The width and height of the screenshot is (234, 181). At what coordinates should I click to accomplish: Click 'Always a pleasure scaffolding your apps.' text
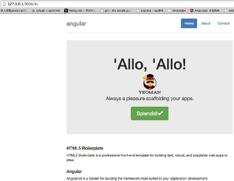pyautogui.click(x=150, y=99)
